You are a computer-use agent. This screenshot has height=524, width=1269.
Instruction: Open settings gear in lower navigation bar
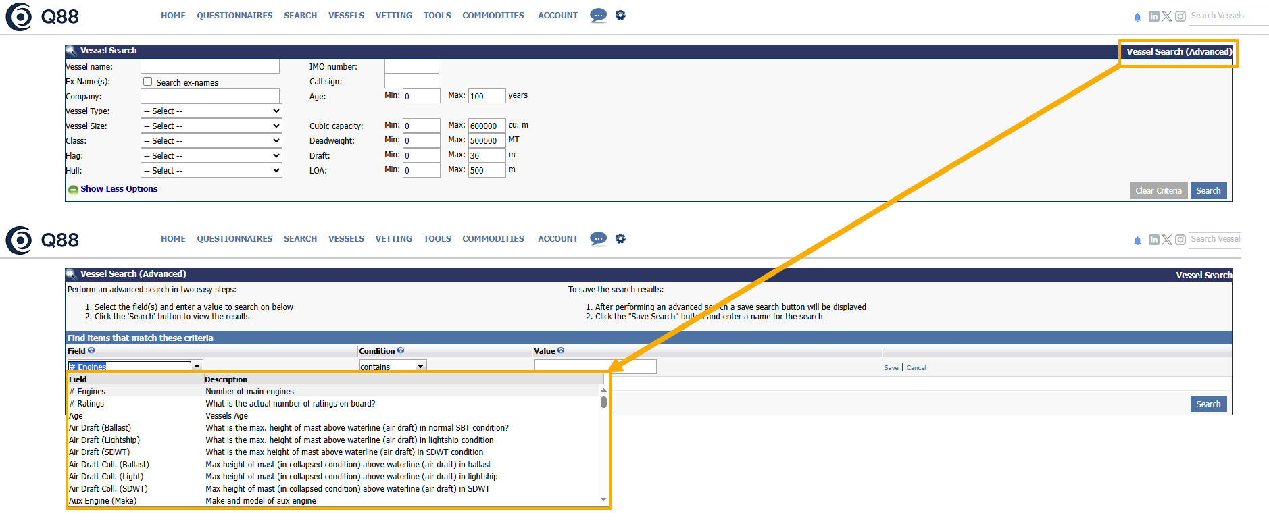pyautogui.click(x=620, y=238)
